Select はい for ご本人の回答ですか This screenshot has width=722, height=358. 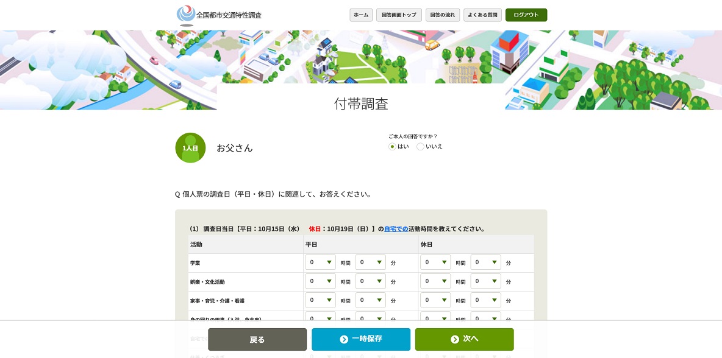pyautogui.click(x=392, y=147)
